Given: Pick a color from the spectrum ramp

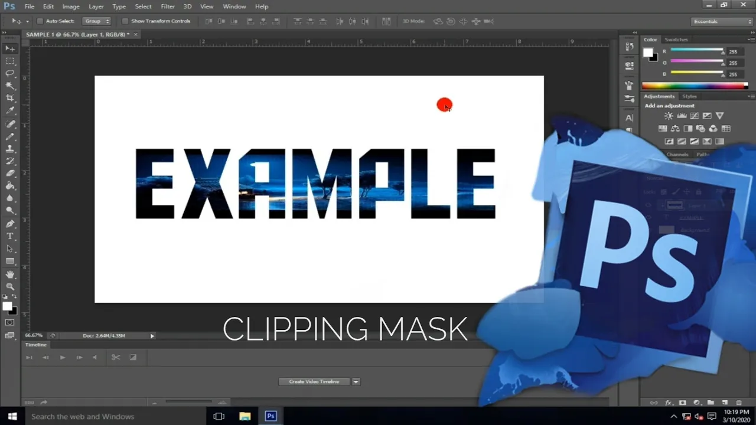Looking at the screenshot, I should click(695, 86).
